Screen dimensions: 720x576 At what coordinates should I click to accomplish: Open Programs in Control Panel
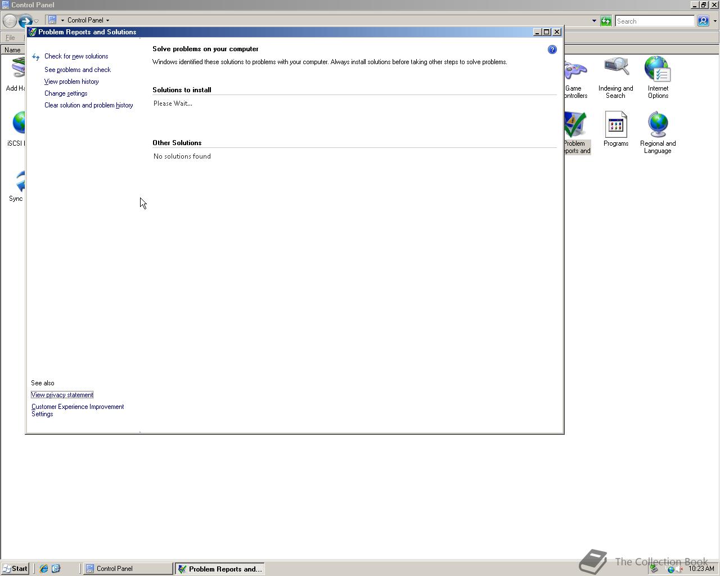coord(616,129)
